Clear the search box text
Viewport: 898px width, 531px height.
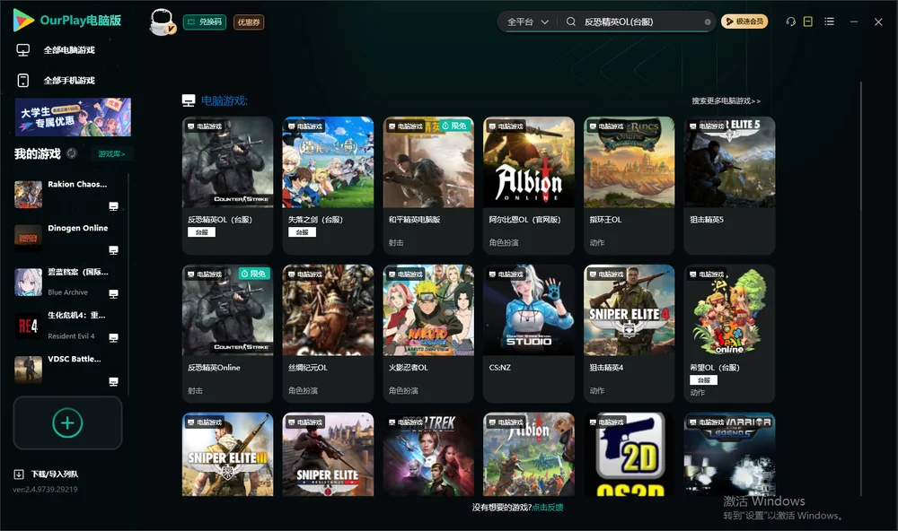point(708,22)
